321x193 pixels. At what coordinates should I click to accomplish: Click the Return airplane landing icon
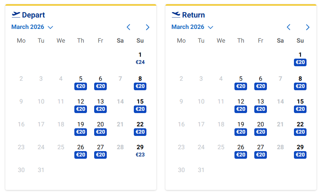click(176, 15)
